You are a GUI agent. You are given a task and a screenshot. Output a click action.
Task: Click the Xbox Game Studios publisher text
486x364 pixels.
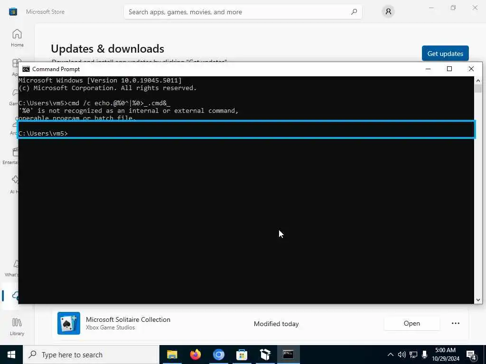coord(110,328)
